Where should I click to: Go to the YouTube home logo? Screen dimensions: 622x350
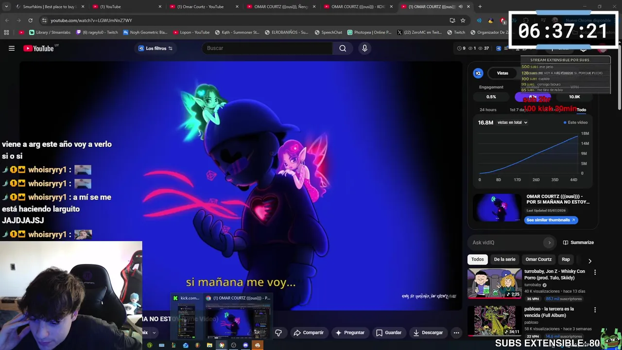(x=38, y=48)
